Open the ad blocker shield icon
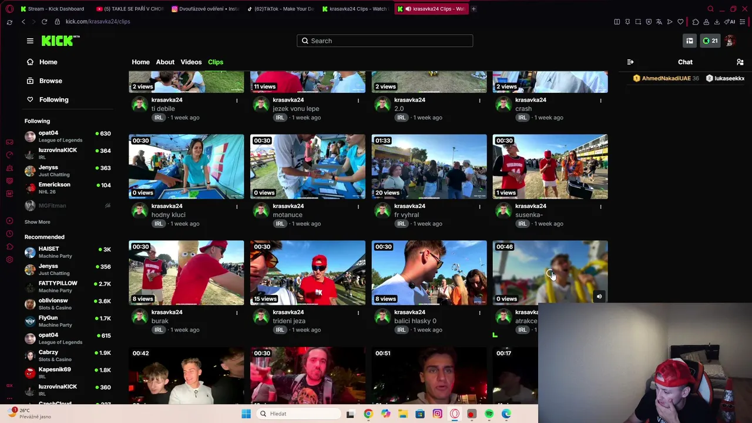This screenshot has width=752, height=423. click(649, 22)
